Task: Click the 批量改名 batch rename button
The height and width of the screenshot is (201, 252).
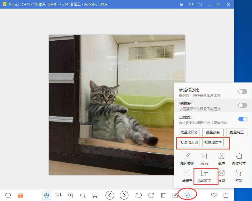Action: [x=213, y=132]
